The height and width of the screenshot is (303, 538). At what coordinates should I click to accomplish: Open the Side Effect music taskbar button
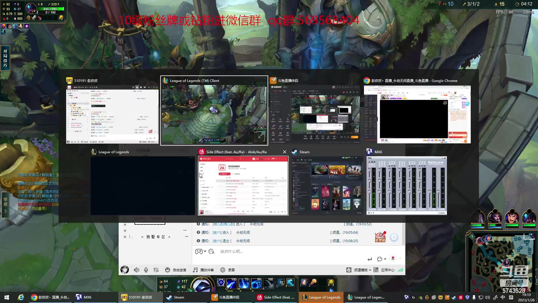pyautogui.click(x=276, y=297)
